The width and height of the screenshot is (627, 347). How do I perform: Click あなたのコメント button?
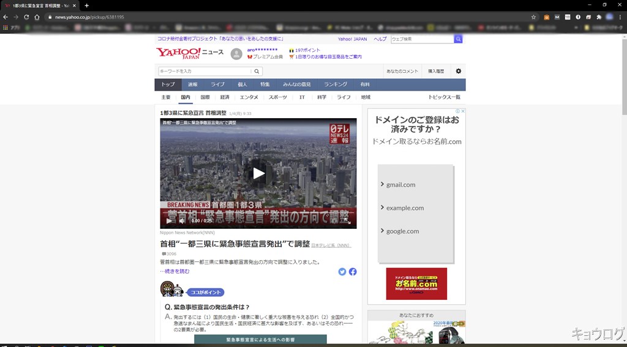tap(402, 71)
